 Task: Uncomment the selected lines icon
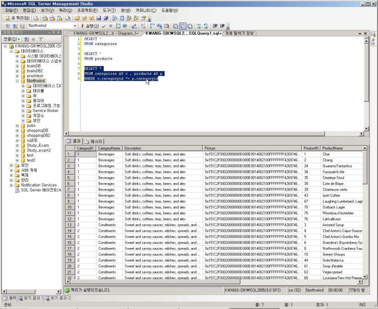pos(206,26)
